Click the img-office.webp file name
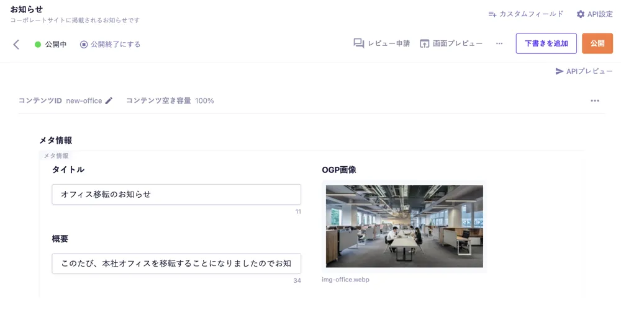This screenshot has height=328, width=621. coord(345,280)
